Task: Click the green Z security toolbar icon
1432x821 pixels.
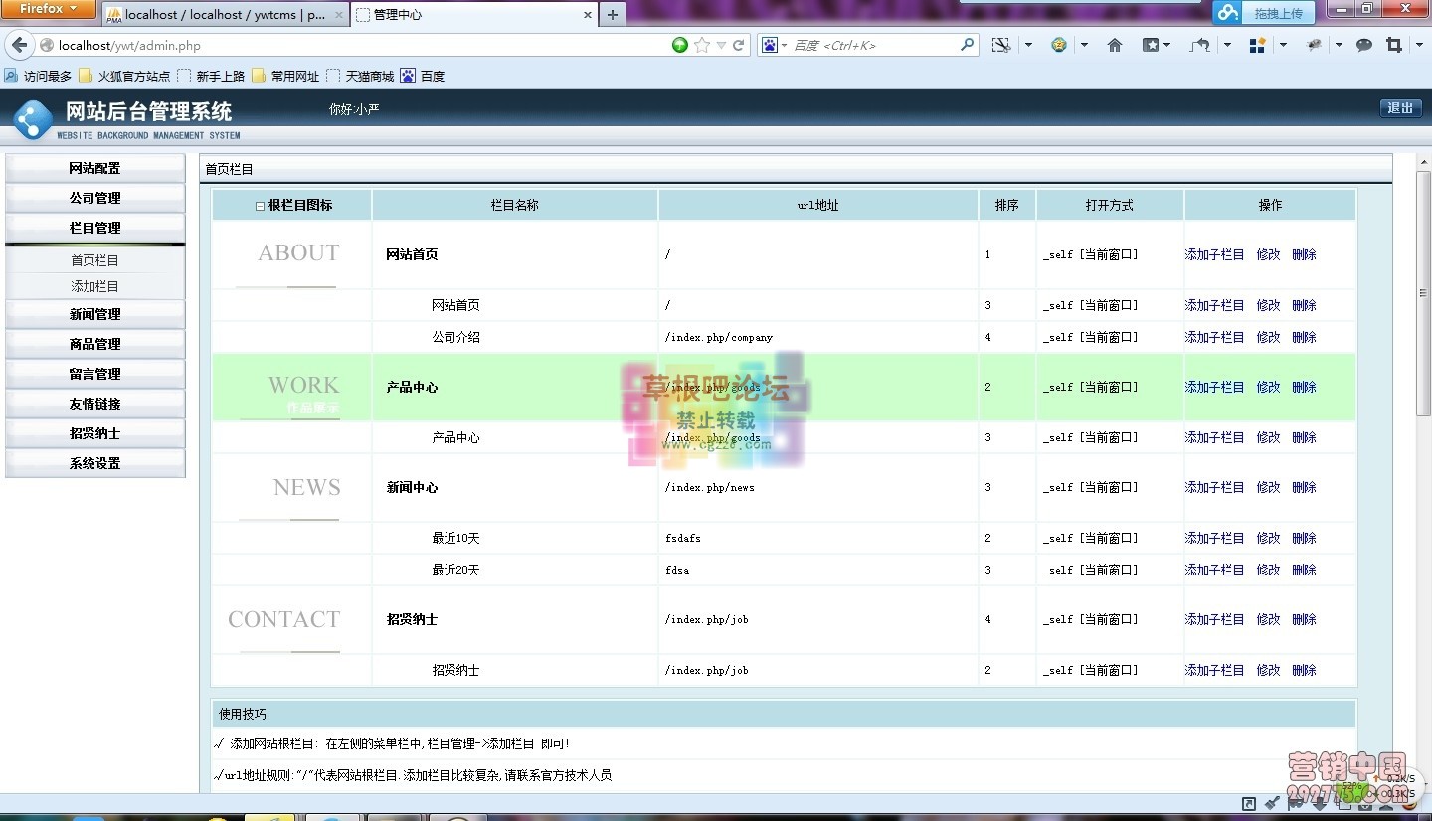Action: tap(1058, 44)
